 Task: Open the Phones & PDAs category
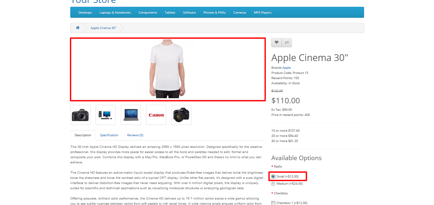click(215, 13)
